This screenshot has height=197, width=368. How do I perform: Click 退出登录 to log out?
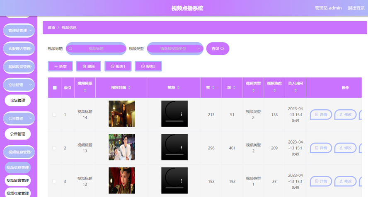click(x=356, y=8)
